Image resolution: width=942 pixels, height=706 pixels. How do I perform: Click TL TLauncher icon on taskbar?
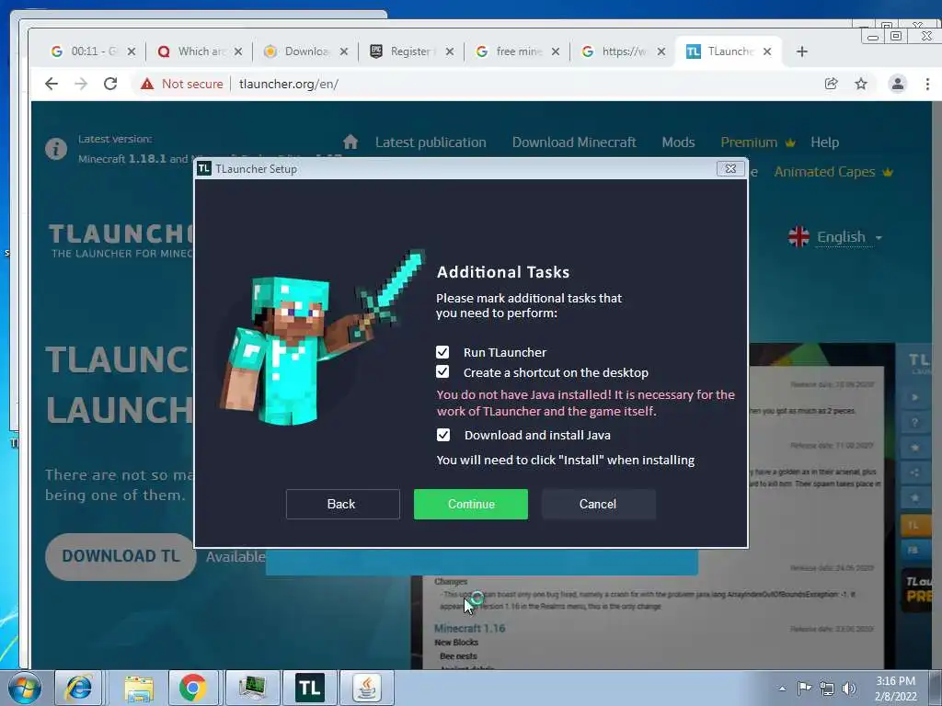309,688
